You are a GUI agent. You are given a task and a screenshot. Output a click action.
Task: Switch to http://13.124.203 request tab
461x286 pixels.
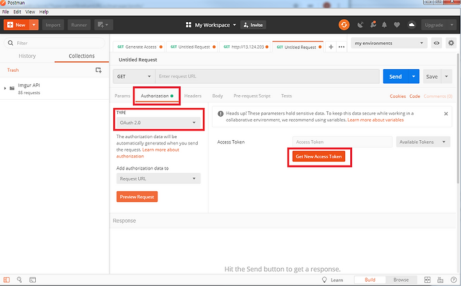pyautogui.click(x=246, y=47)
